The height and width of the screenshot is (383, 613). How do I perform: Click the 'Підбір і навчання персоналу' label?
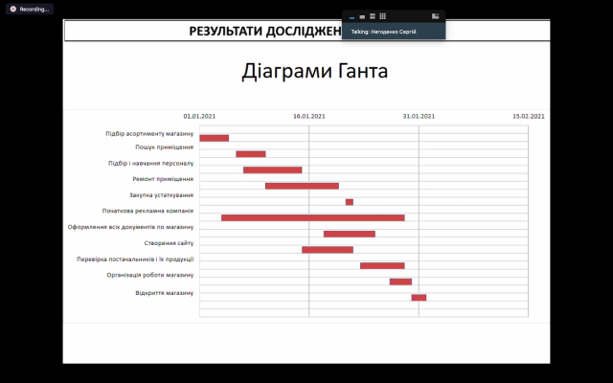(150, 164)
